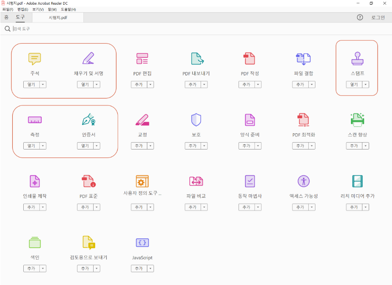Select the 인증서 certificate tool icon
This screenshot has width=392, height=285.
88,120
